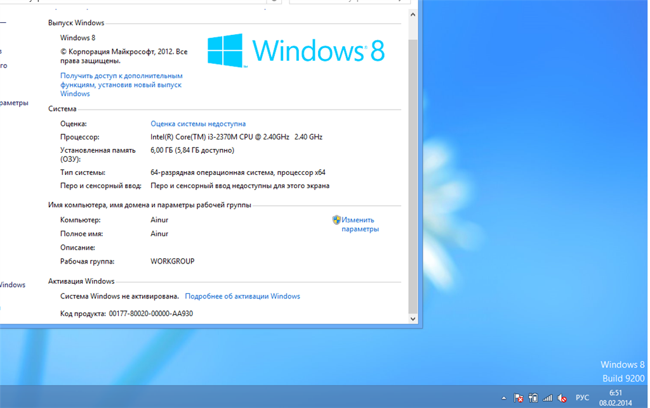Click WORKGROUP workgroup value
Image resolution: width=650 pixels, height=408 pixels.
pyautogui.click(x=173, y=262)
